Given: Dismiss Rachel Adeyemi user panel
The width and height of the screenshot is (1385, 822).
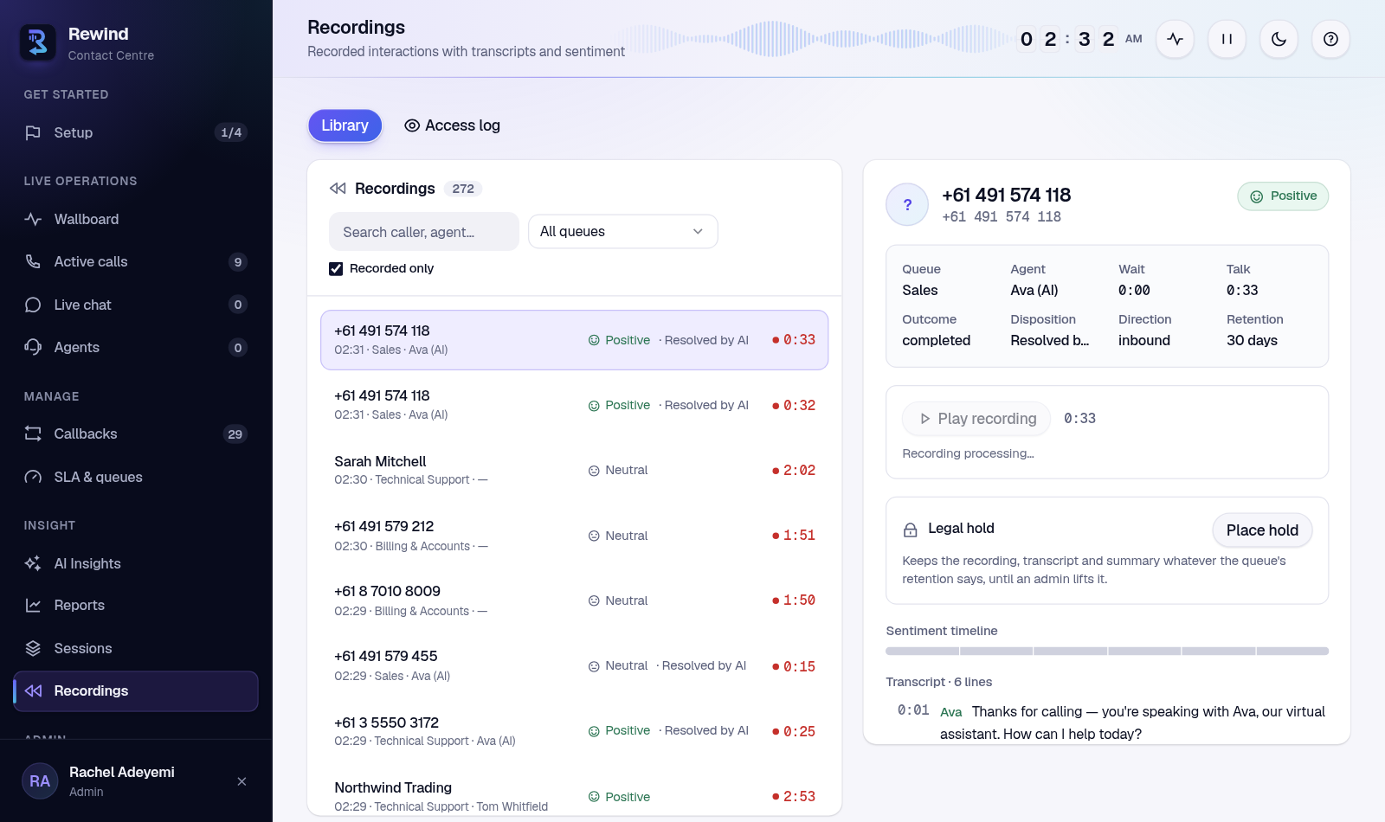Looking at the screenshot, I should 242,781.
